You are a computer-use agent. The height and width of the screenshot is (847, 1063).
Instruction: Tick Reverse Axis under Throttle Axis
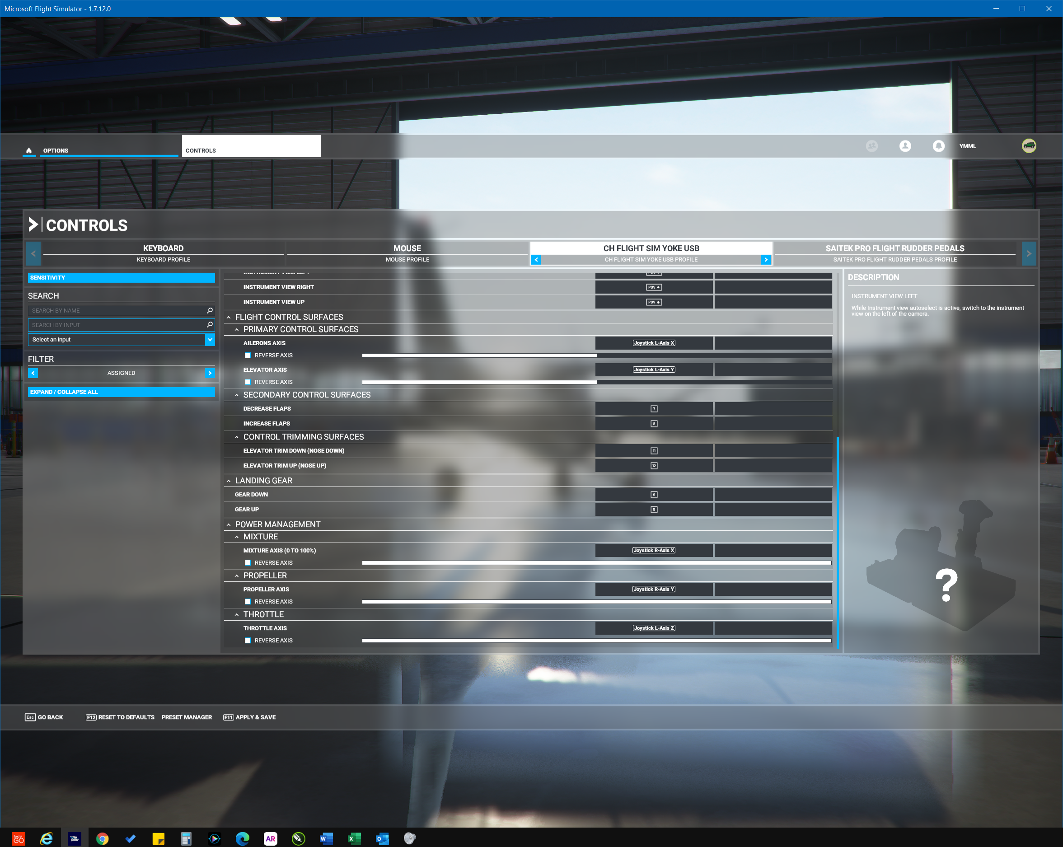pos(248,641)
